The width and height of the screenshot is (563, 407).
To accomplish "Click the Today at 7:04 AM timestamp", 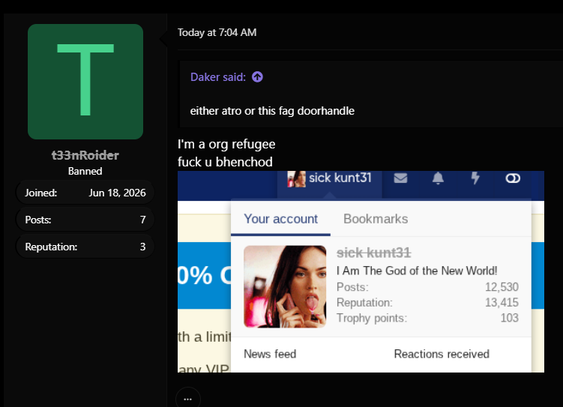I will pos(217,33).
